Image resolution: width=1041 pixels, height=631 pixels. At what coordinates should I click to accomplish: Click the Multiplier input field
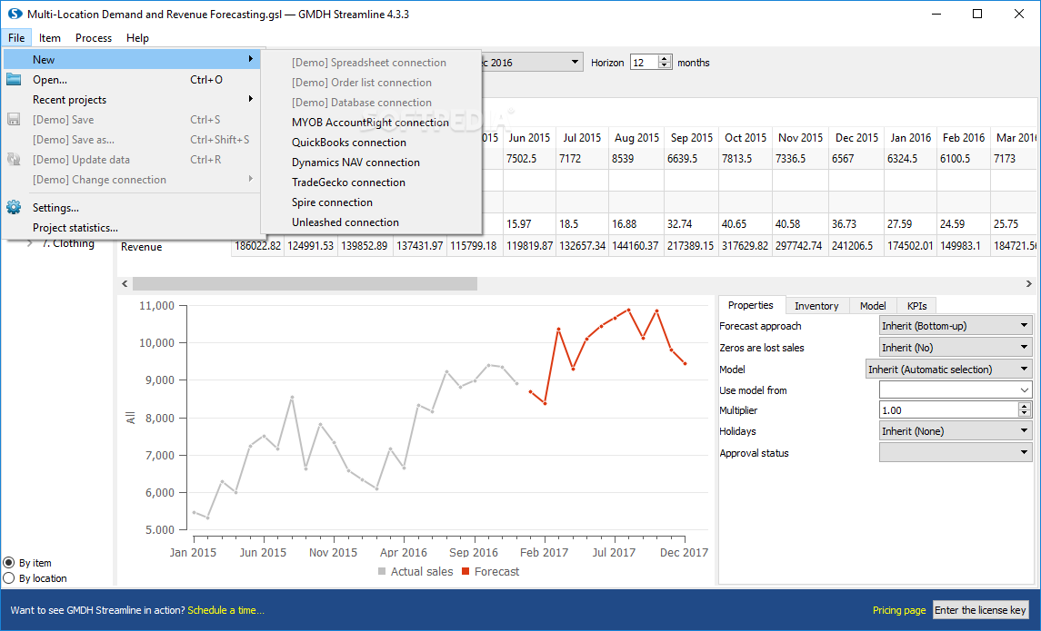click(948, 409)
